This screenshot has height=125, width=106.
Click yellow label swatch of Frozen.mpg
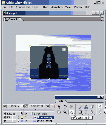[22, 117]
